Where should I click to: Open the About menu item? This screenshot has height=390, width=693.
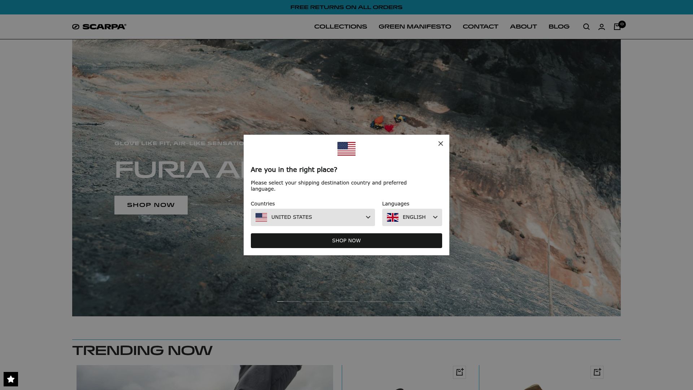(523, 27)
